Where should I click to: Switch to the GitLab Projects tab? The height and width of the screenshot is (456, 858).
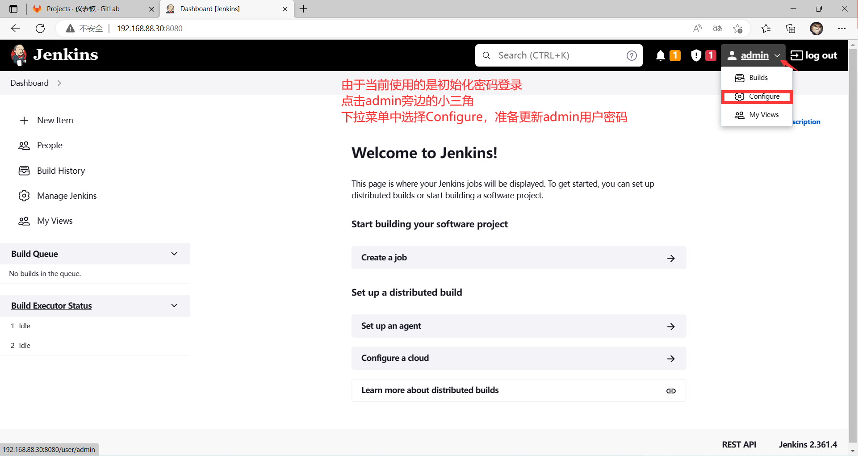(83, 9)
